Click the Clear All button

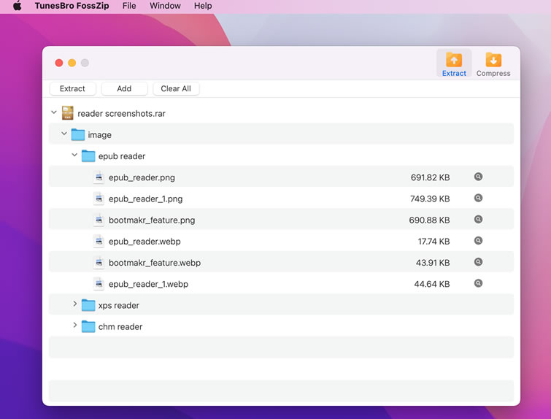[x=176, y=88]
